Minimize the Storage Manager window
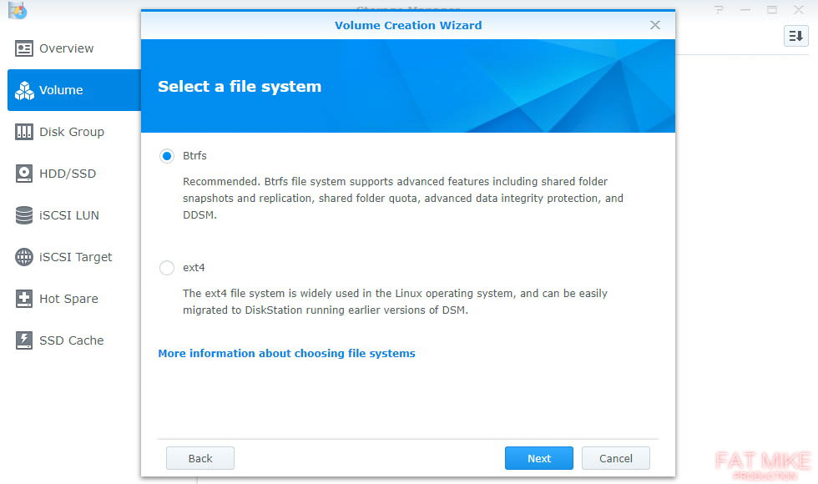818x484 pixels. click(745, 9)
